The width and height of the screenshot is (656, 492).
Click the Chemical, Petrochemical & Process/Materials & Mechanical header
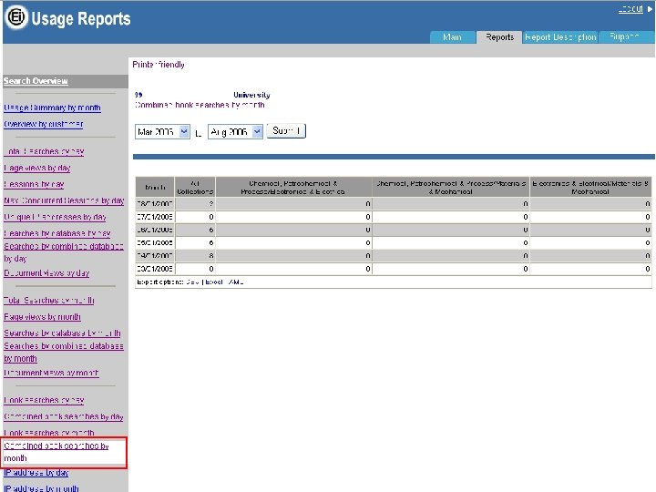[451, 187]
